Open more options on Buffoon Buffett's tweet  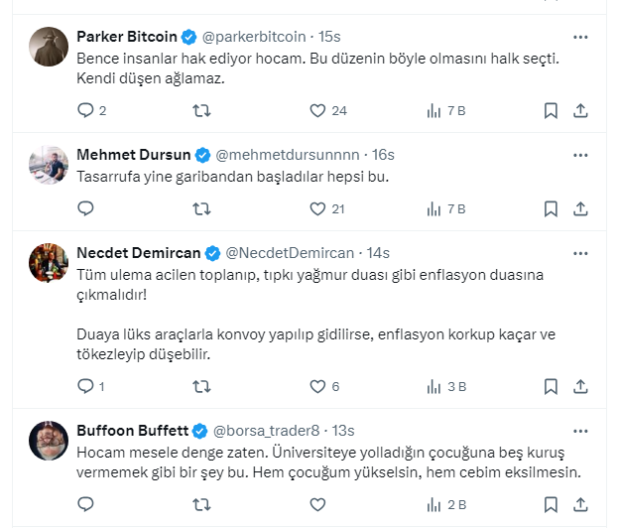(x=580, y=430)
